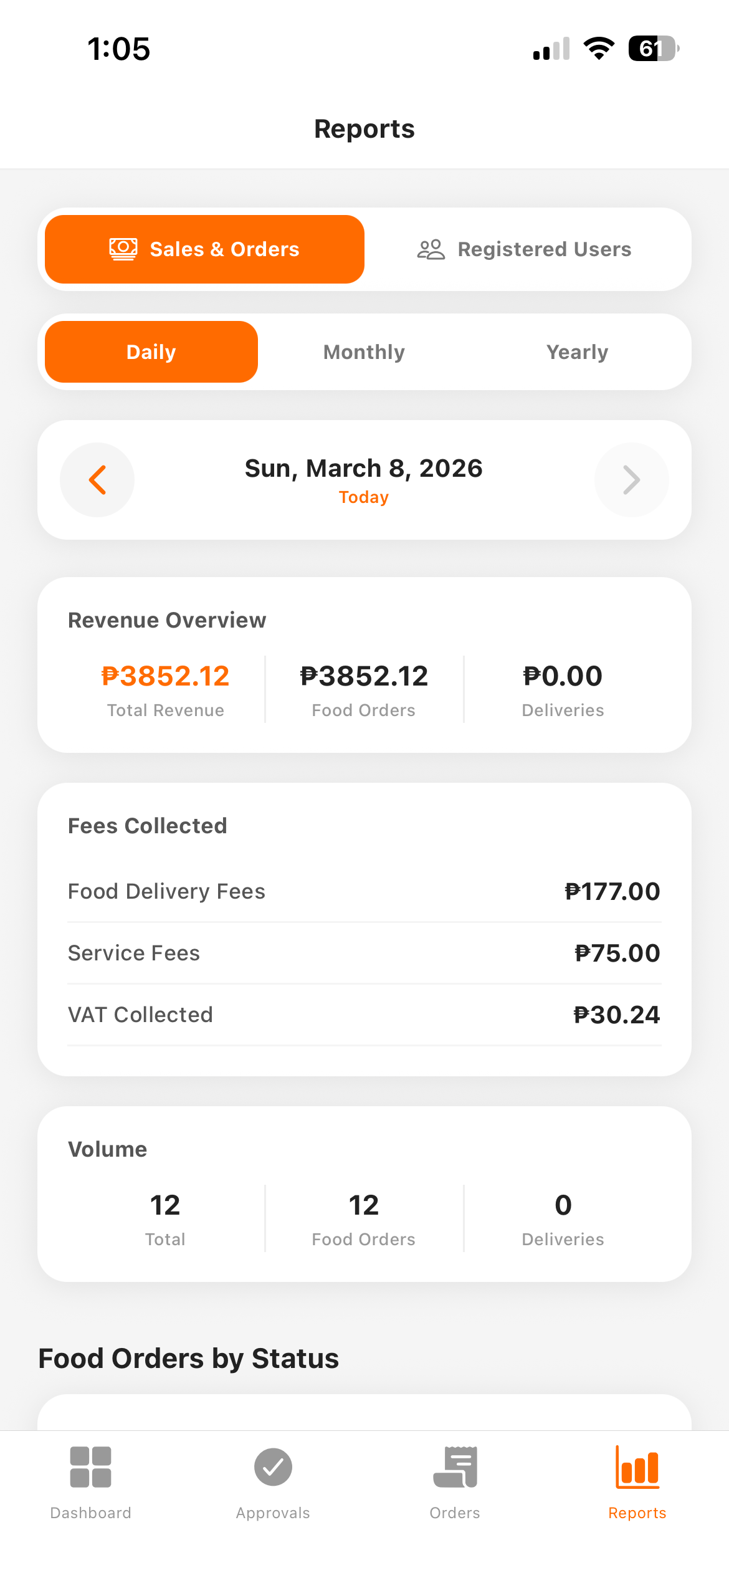
Task: Tap the battery indicator in status bar
Action: (653, 49)
